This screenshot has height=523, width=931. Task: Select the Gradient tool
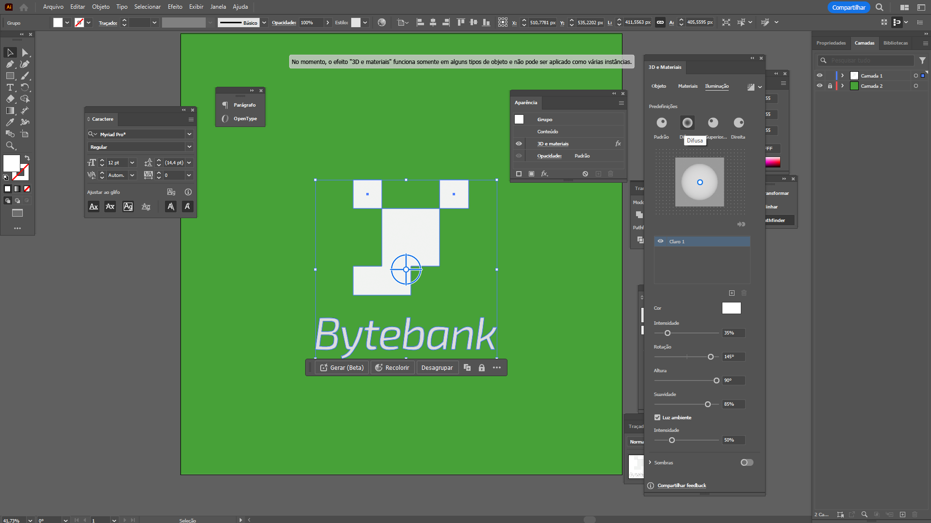click(10, 111)
